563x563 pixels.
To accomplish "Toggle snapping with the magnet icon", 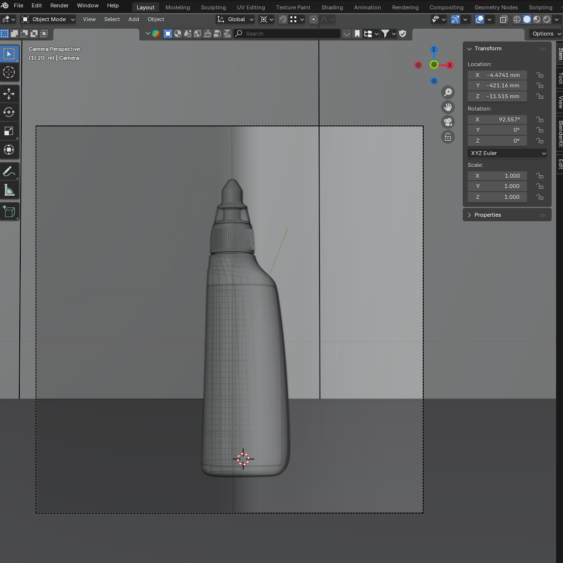I will [x=282, y=19].
